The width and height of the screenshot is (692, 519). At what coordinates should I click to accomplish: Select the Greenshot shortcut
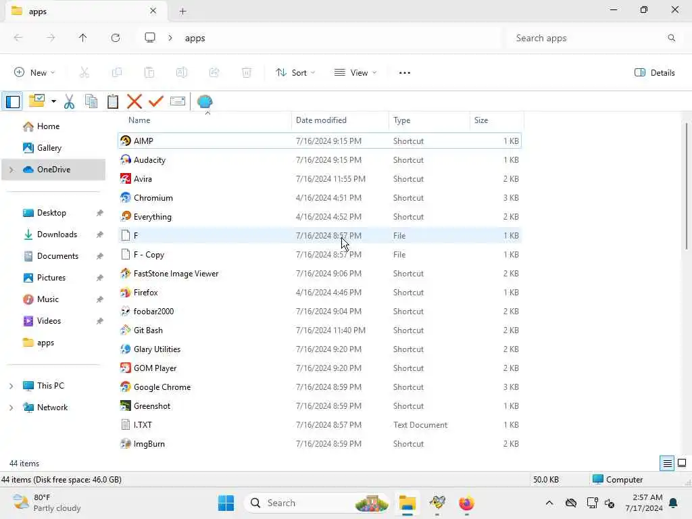(320, 406)
